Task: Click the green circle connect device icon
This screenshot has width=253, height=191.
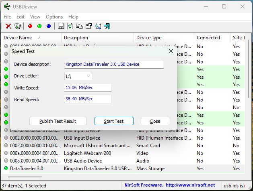Action: point(39,26)
